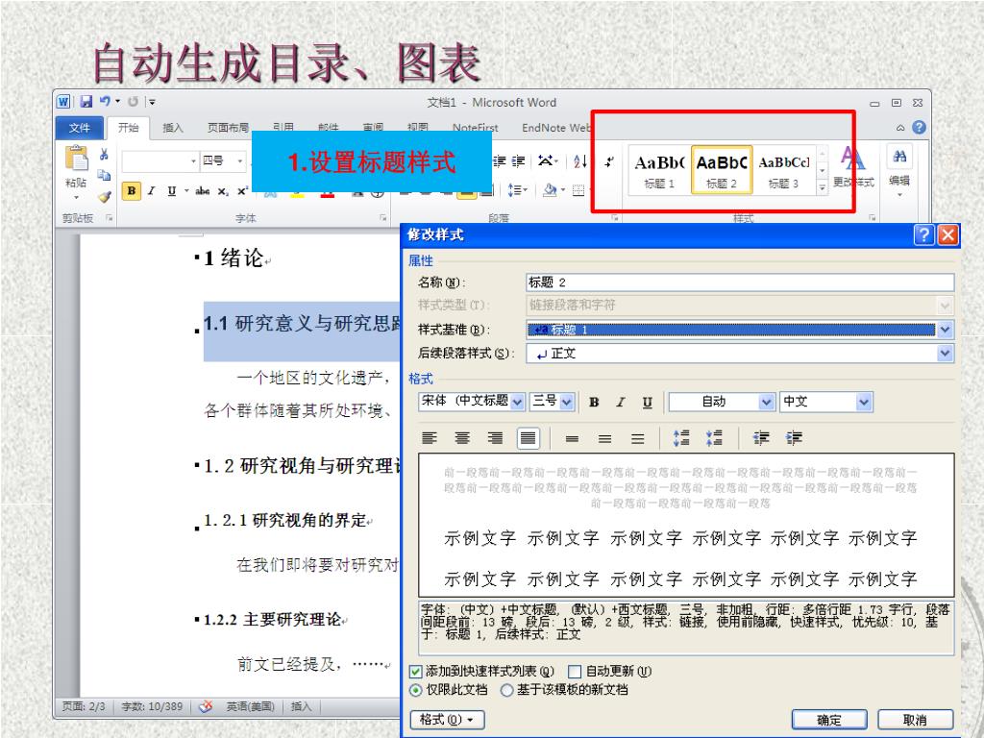Click Bold in the Modify Style dialog
984x738 pixels.
pyautogui.click(x=594, y=403)
